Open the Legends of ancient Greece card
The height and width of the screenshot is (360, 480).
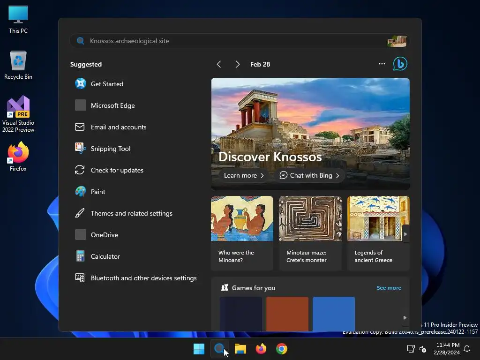tap(378, 233)
